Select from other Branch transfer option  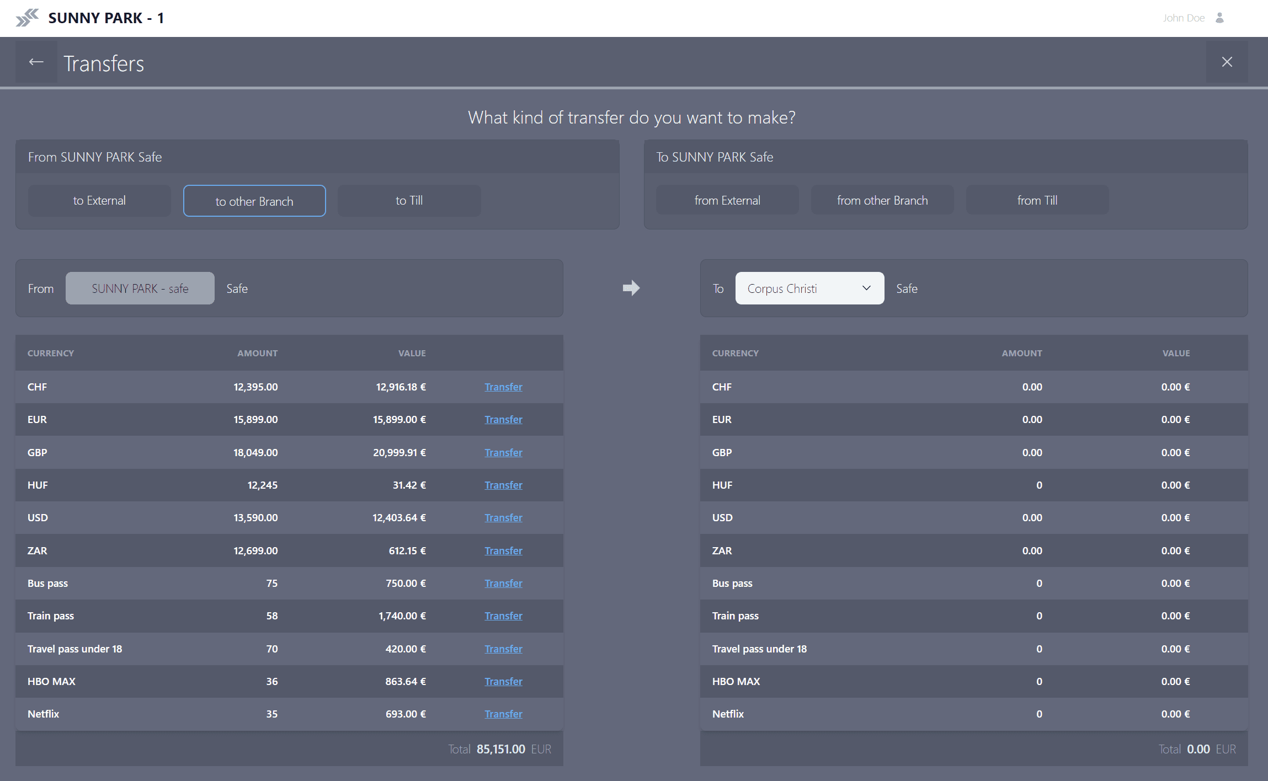pos(882,200)
